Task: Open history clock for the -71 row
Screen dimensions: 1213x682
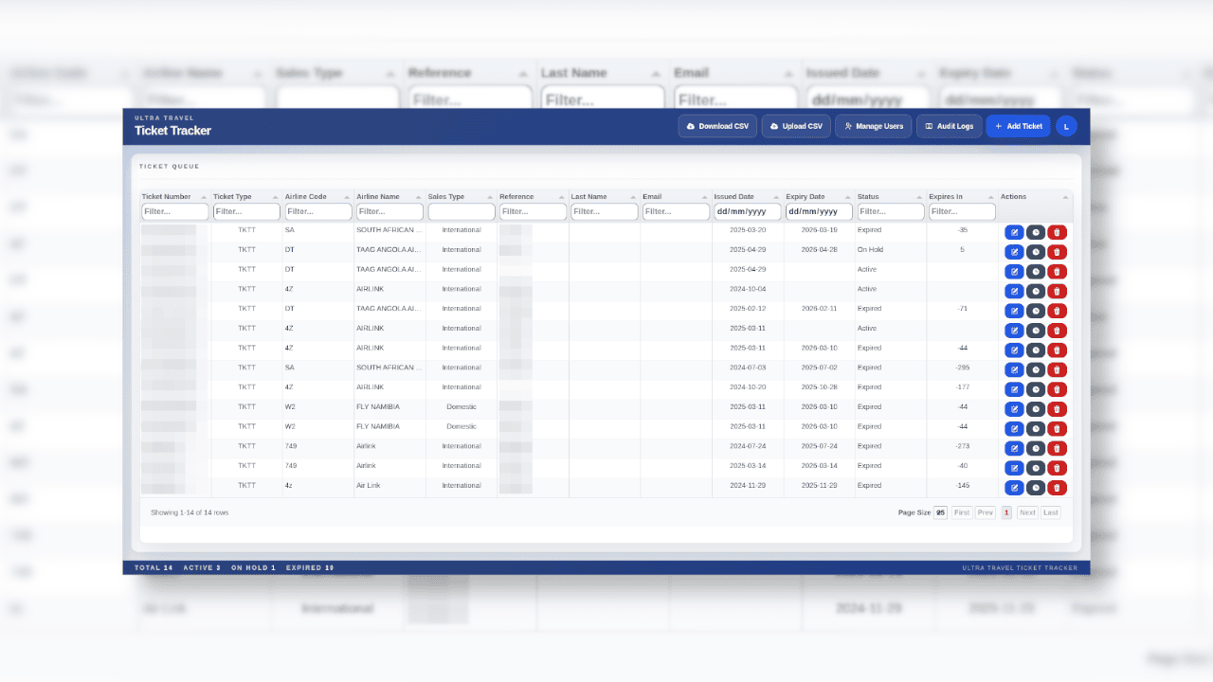Action: [x=1036, y=311]
